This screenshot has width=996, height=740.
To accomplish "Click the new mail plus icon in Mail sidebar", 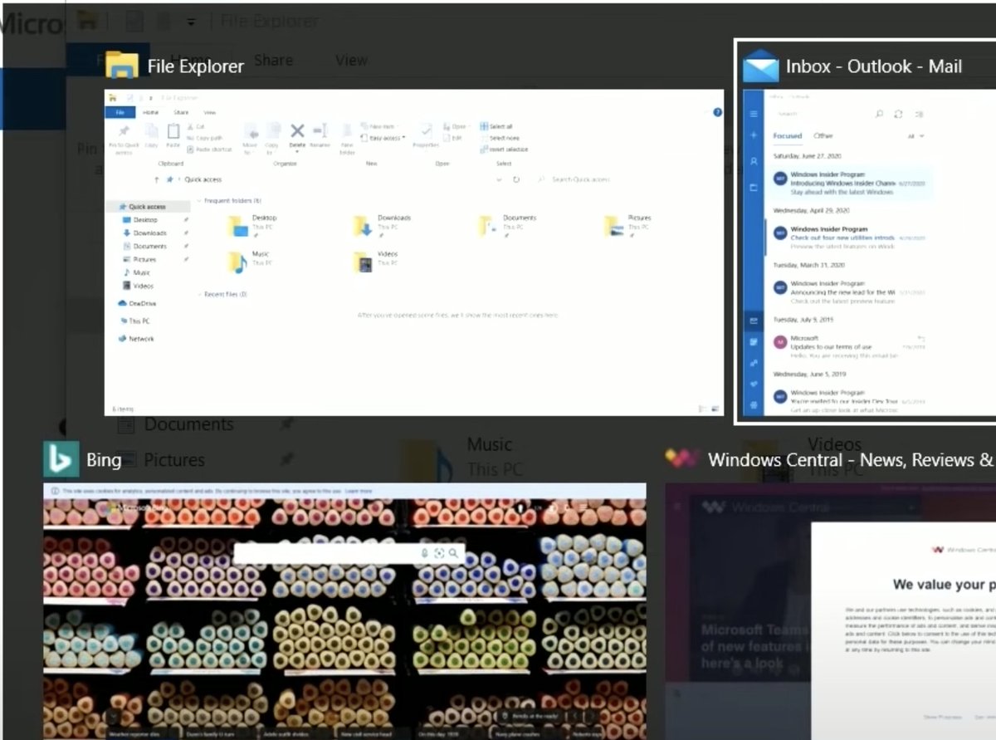I will coord(754,135).
